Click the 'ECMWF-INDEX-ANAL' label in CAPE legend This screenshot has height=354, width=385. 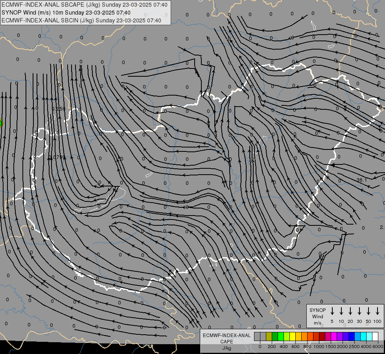click(227, 336)
